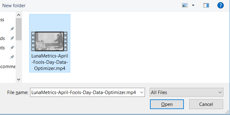Image resolution: width=230 pixels, height=115 pixels.
Task: Click the topmost pin icon in navigation pane
Action: pyautogui.click(x=12, y=29)
